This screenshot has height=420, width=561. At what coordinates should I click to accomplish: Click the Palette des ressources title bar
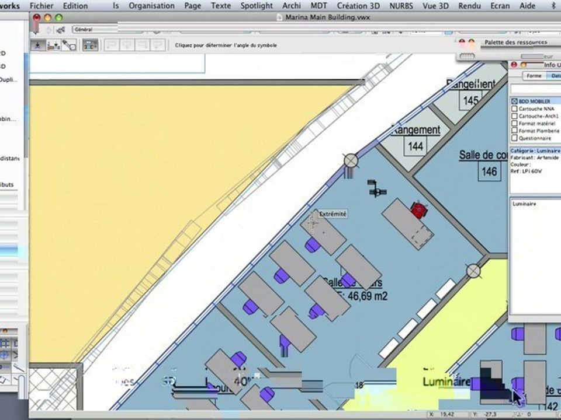(516, 42)
